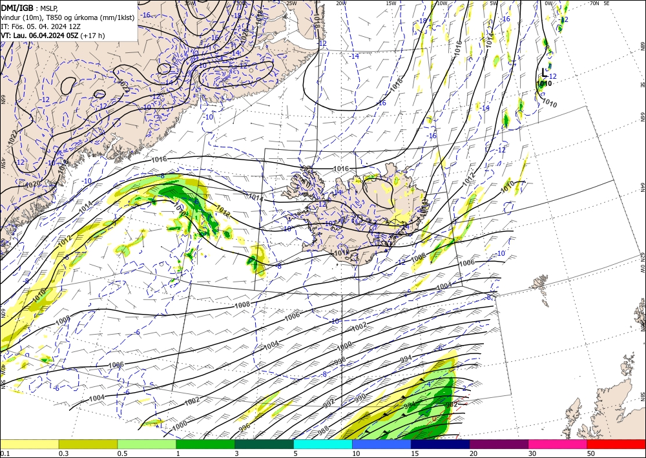
Task: Click the "990" isobar label
Action: (x=360, y=397)
